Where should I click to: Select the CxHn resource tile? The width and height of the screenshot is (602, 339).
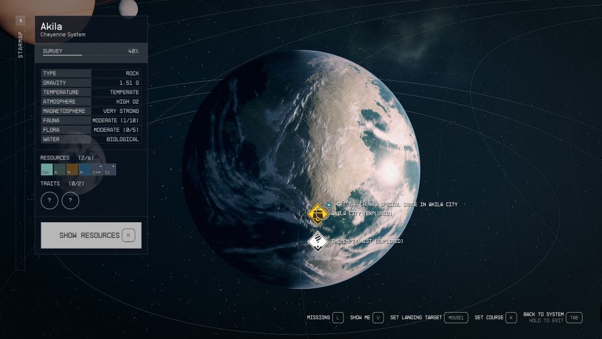coord(97,169)
